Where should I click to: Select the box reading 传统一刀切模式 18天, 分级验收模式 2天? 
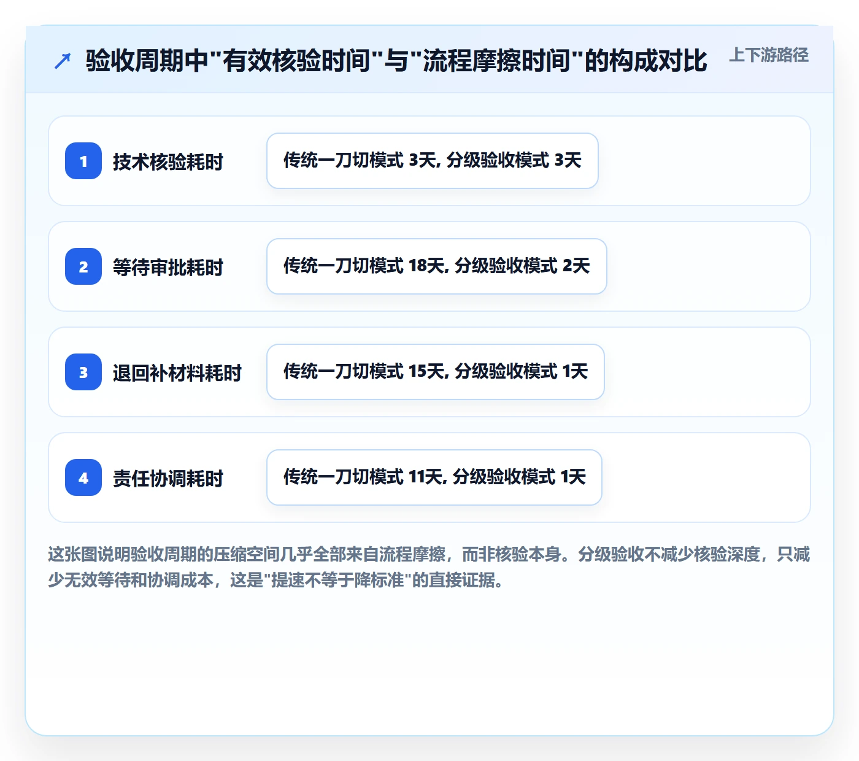pos(437,266)
